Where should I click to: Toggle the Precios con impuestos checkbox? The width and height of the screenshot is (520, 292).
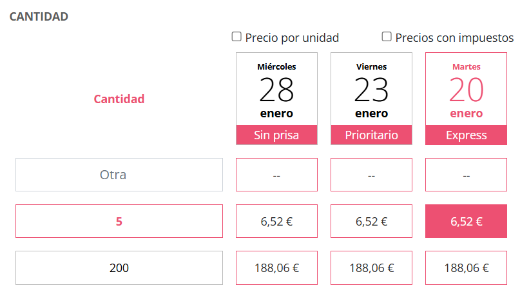387,37
